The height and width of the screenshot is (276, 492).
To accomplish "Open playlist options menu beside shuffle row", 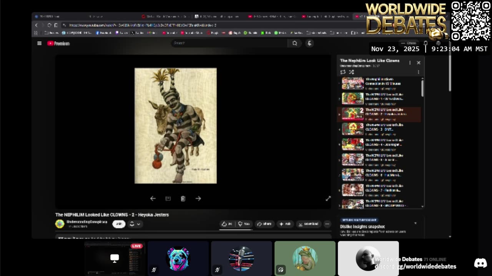I will (419, 72).
